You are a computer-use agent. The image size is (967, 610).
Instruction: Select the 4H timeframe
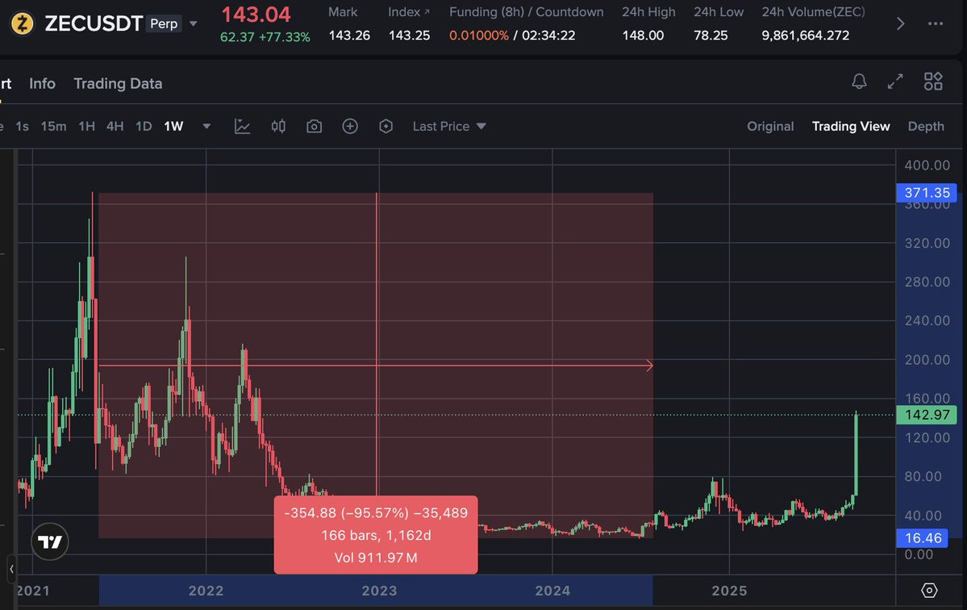[115, 127]
